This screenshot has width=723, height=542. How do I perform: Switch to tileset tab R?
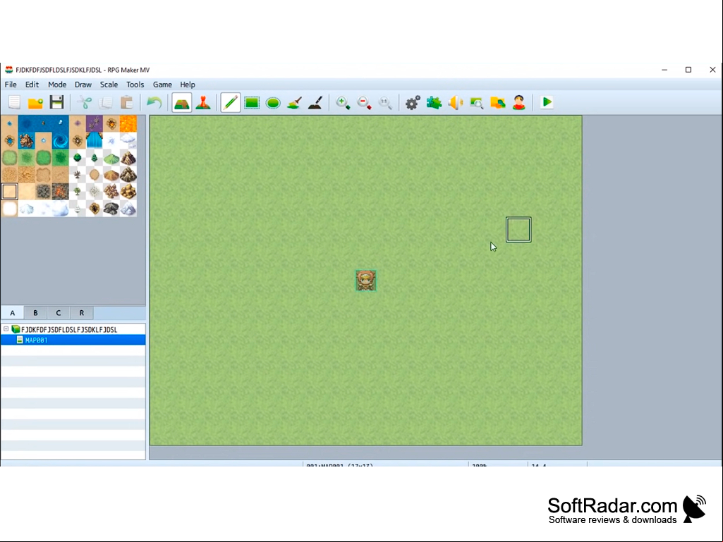pyautogui.click(x=82, y=313)
